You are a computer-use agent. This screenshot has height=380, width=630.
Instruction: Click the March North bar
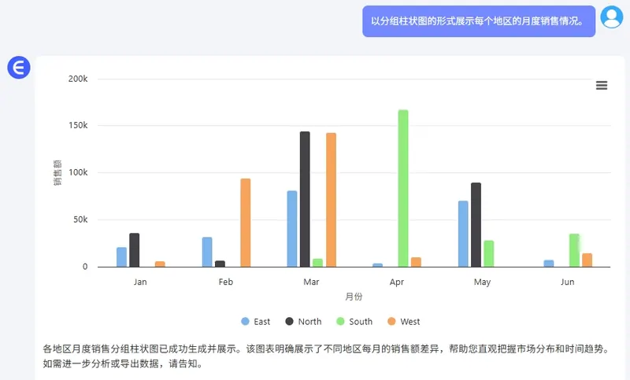[305, 199]
